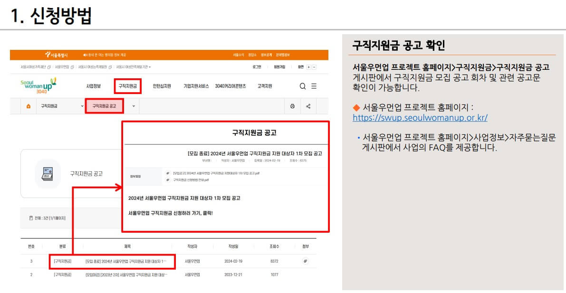Click 분야별정보 in the orange bar

click(283, 55)
